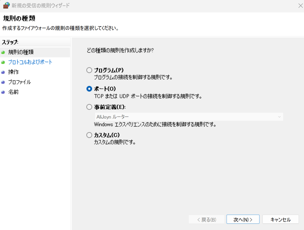This screenshot has width=304, height=230.
Task: Click the < 戻る(B) button
Action: tap(207, 219)
